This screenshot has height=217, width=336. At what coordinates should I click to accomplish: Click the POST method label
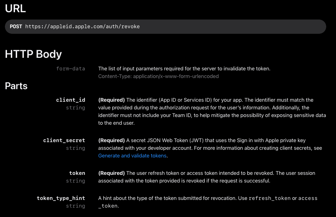pyautogui.click(x=16, y=26)
